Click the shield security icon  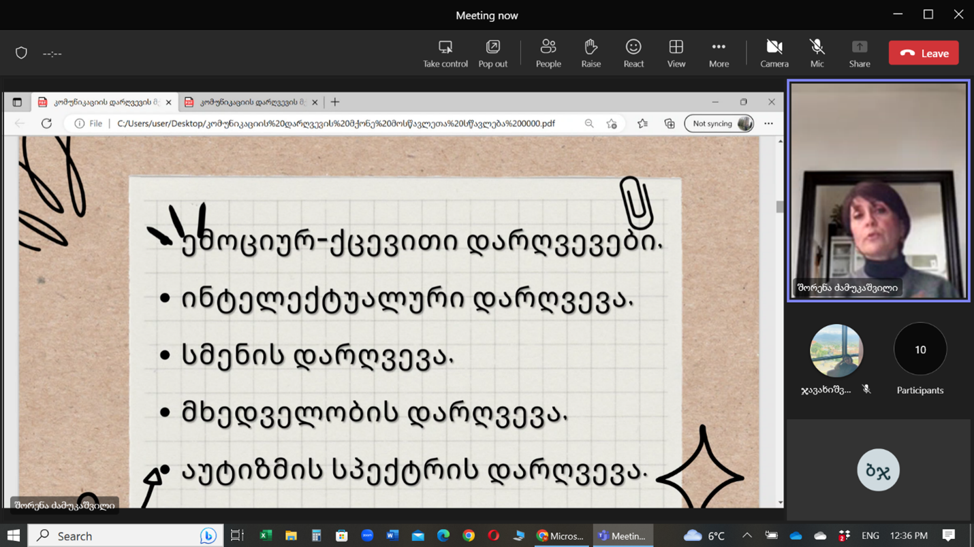[22, 53]
